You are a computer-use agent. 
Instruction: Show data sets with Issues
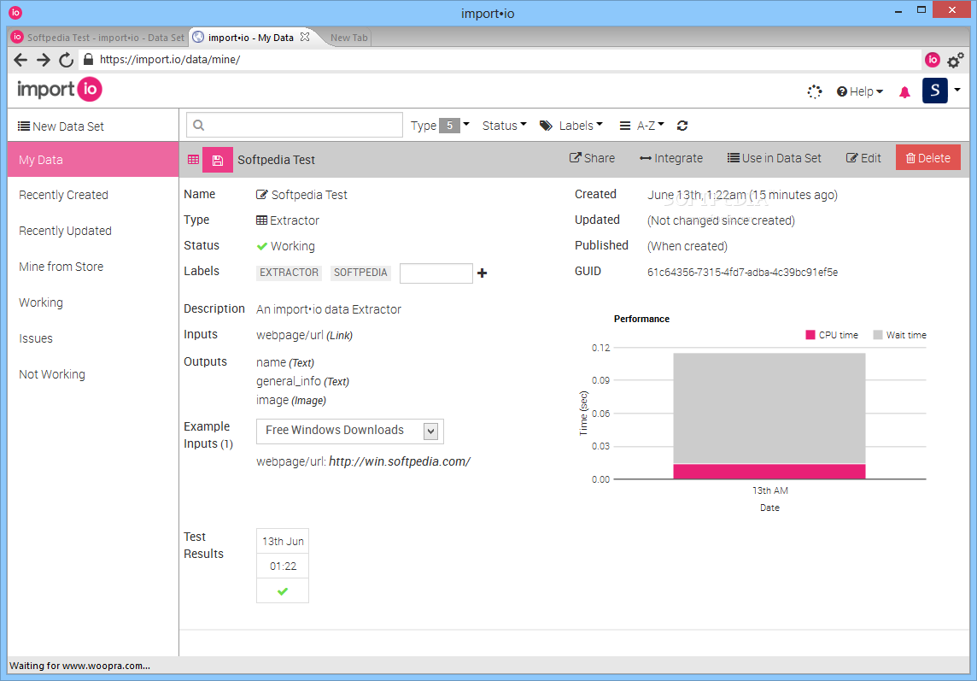click(36, 338)
